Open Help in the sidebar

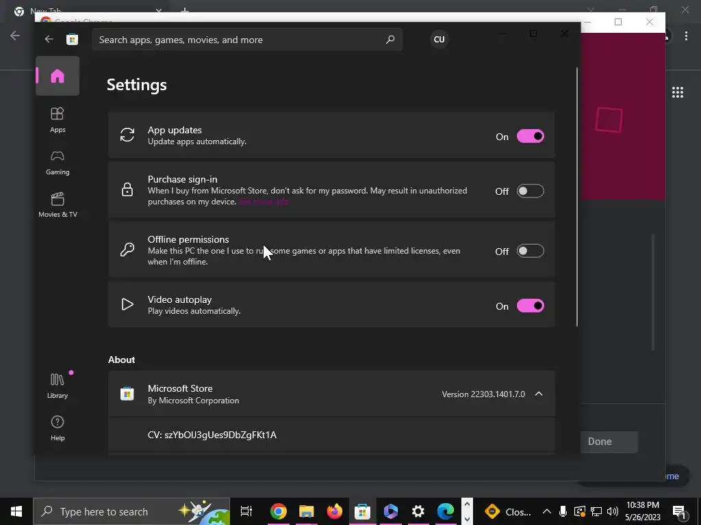[x=58, y=428]
